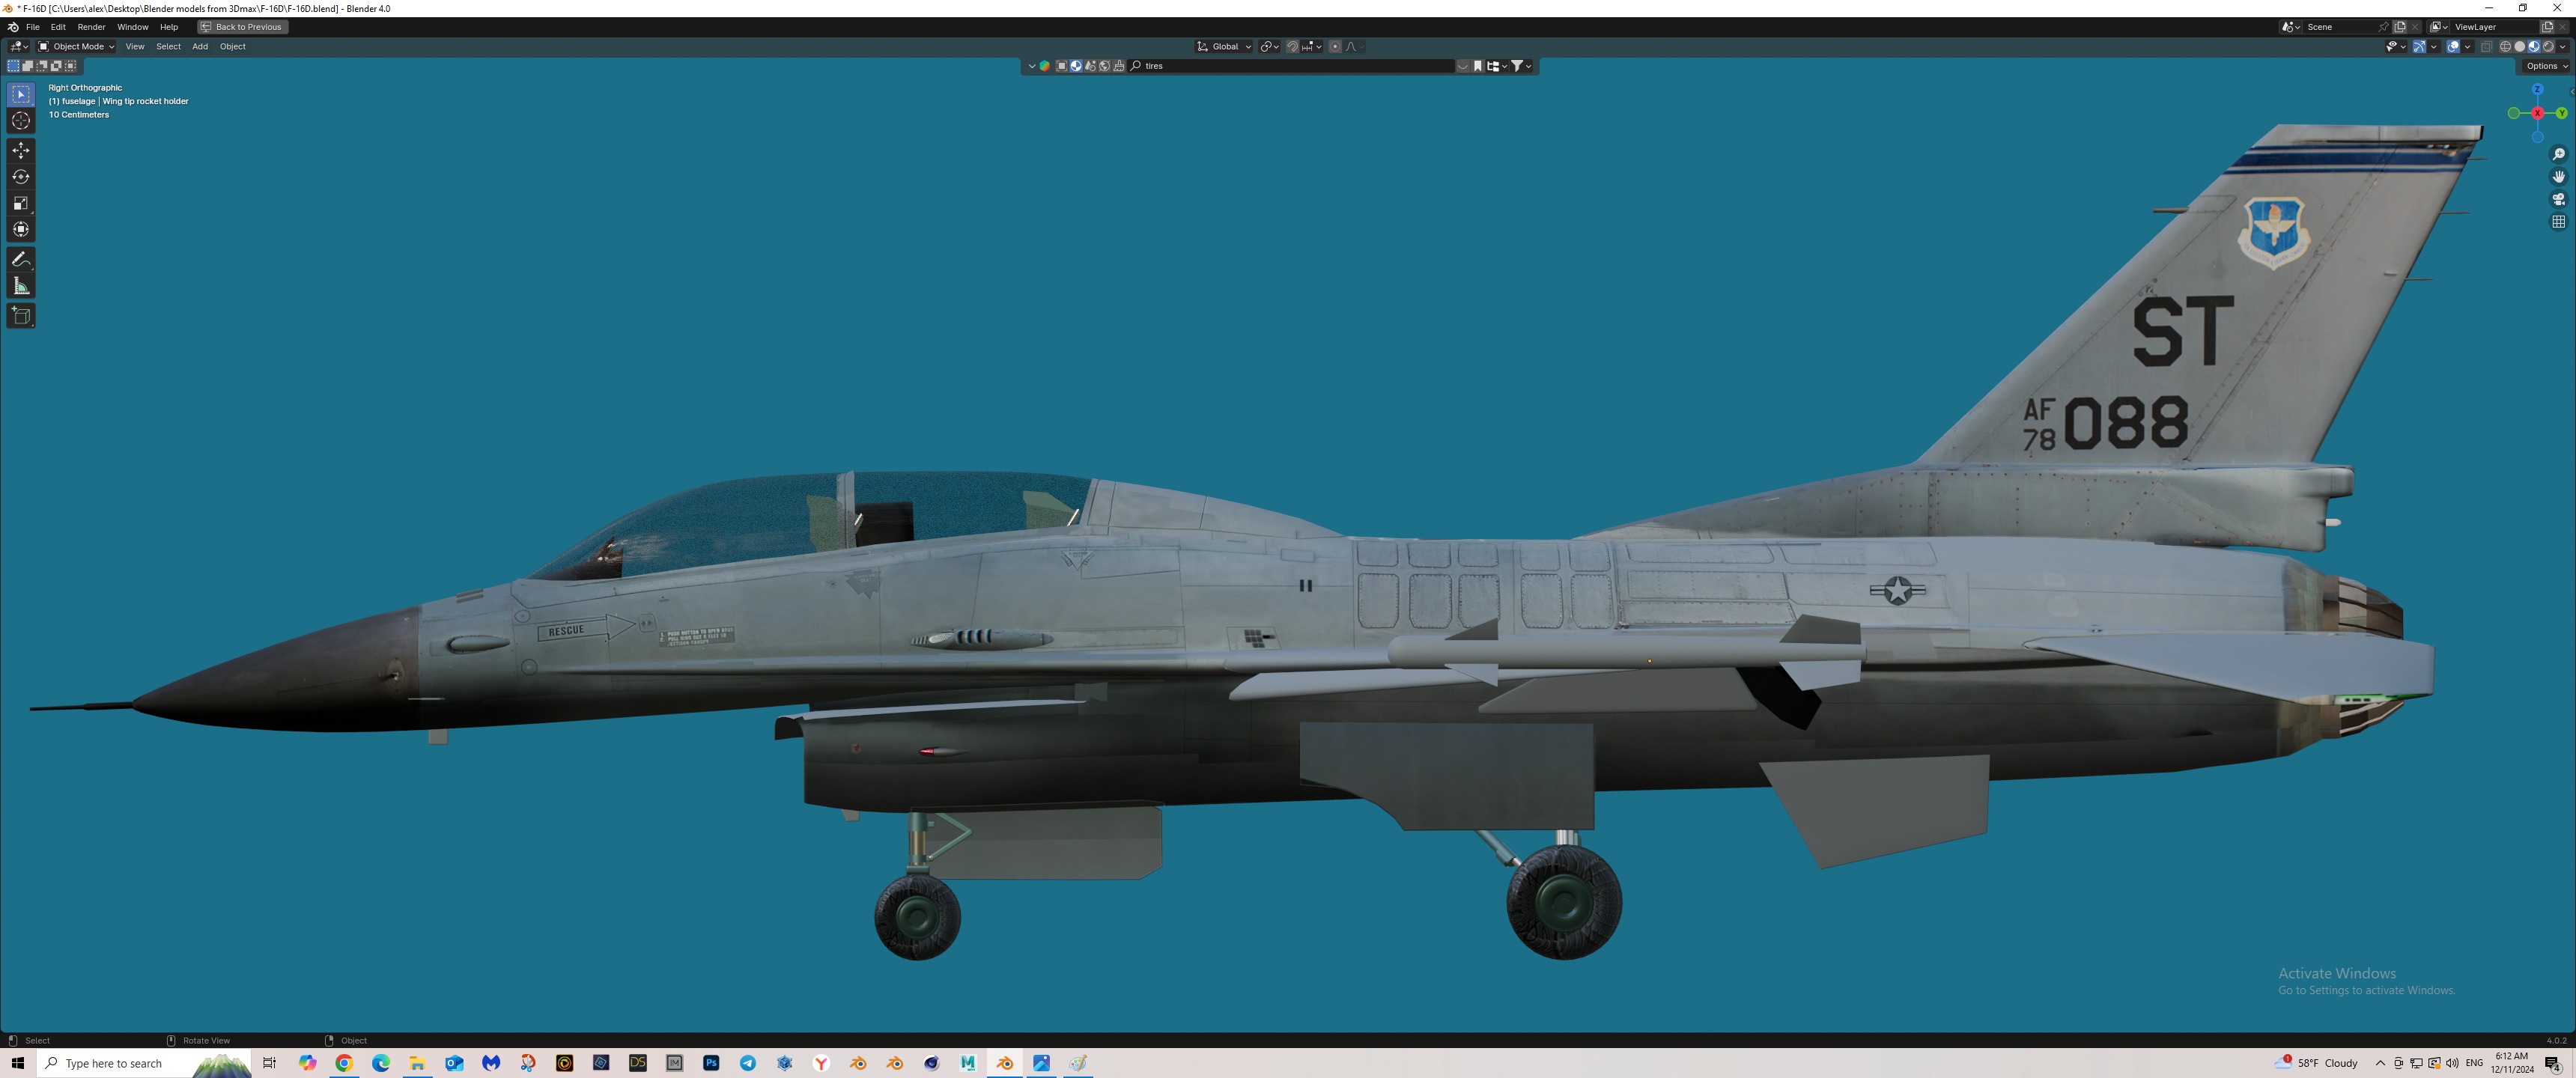Click Back to Previous button
The height and width of the screenshot is (1078, 2576).
coord(243,27)
